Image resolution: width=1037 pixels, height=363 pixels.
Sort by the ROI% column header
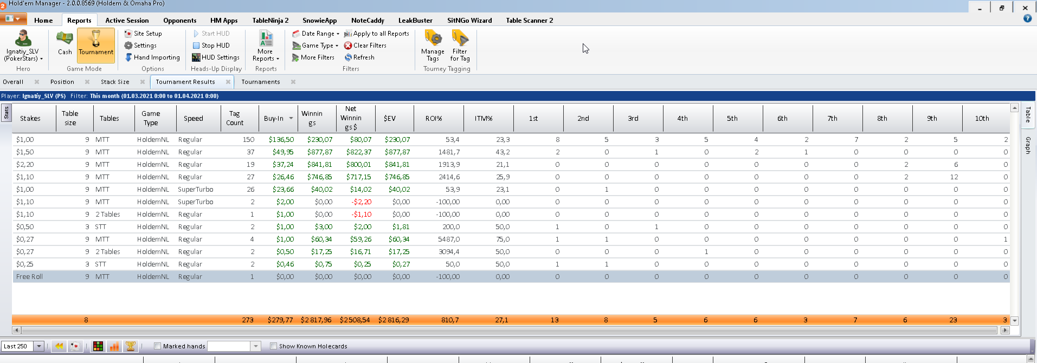click(439, 118)
